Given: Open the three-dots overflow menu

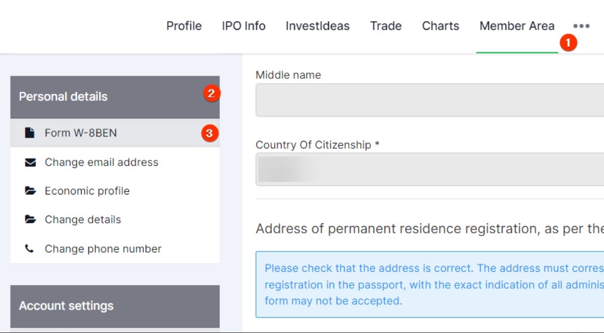Looking at the screenshot, I should click(581, 26).
